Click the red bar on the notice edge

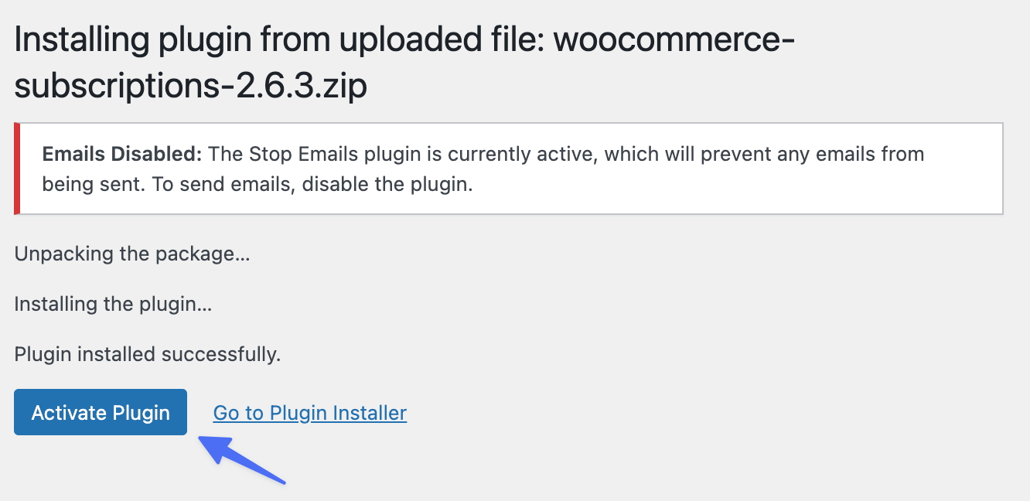(x=17, y=168)
